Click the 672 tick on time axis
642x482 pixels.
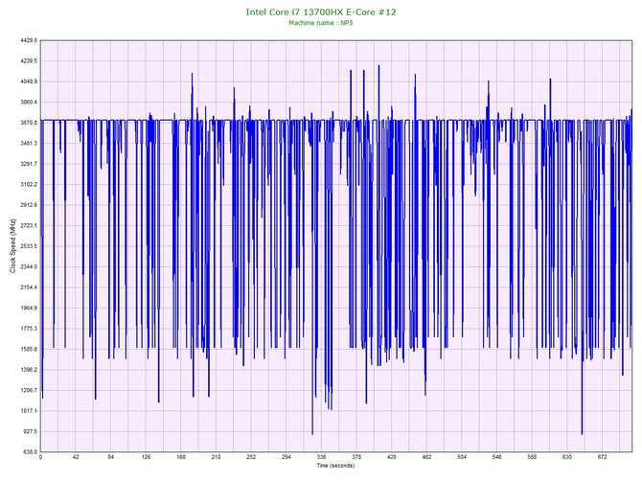603,457
